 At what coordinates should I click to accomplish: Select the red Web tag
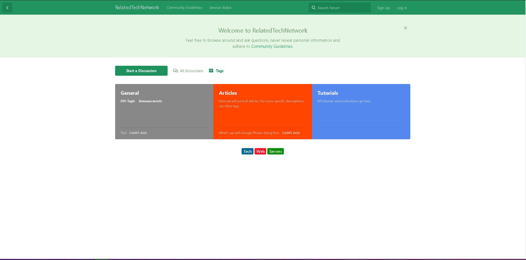[x=260, y=151]
